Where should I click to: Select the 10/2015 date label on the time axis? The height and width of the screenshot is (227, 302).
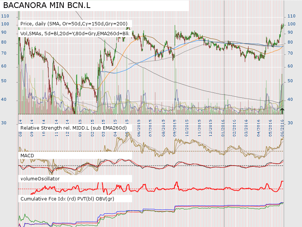click(x=187, y=122)
